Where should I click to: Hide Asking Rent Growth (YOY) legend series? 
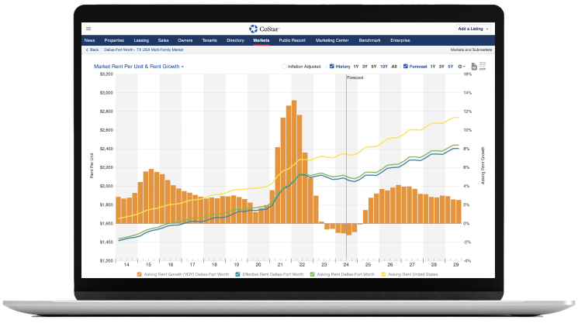point(139,274)
